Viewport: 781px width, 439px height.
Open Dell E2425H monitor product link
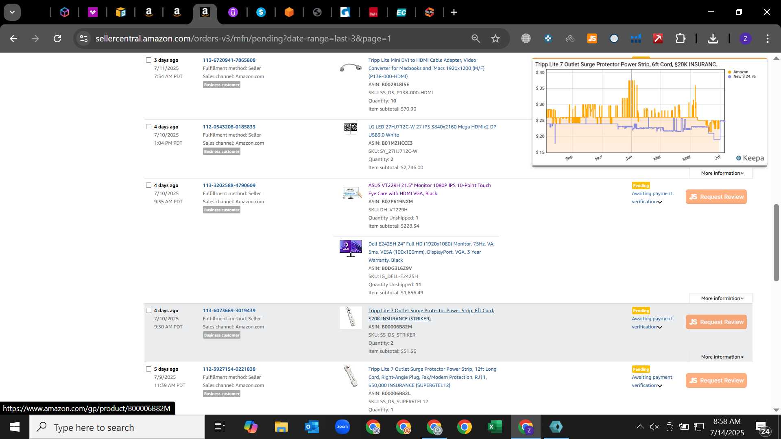pyautogui.click(x=431, y=252)
